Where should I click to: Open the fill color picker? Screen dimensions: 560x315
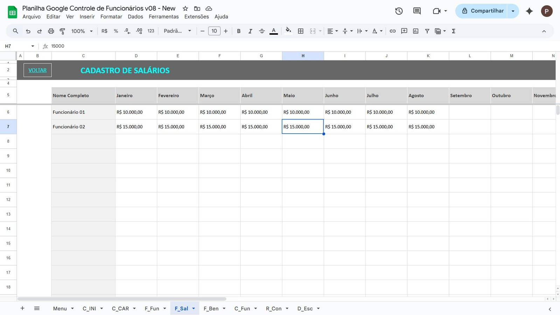(288, 31)
